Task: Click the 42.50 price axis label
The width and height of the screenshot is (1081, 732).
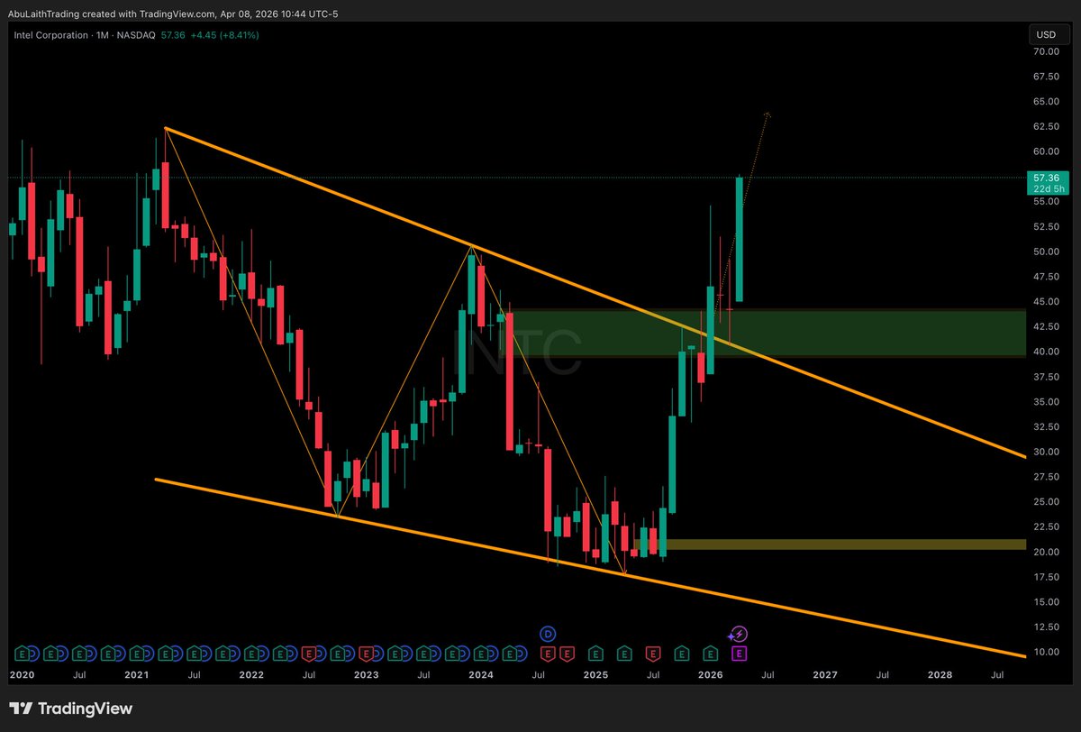Action: pos(1046,326)
